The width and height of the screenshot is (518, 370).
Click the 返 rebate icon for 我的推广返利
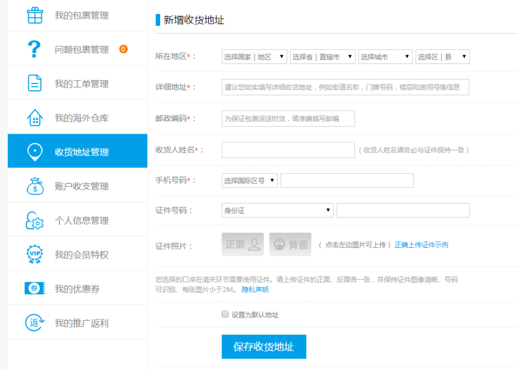[x=35, y=322]
